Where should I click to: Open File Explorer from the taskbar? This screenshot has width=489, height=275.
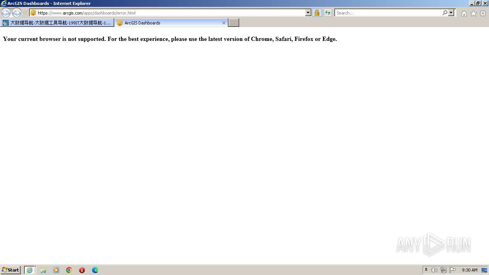[43, 270]
